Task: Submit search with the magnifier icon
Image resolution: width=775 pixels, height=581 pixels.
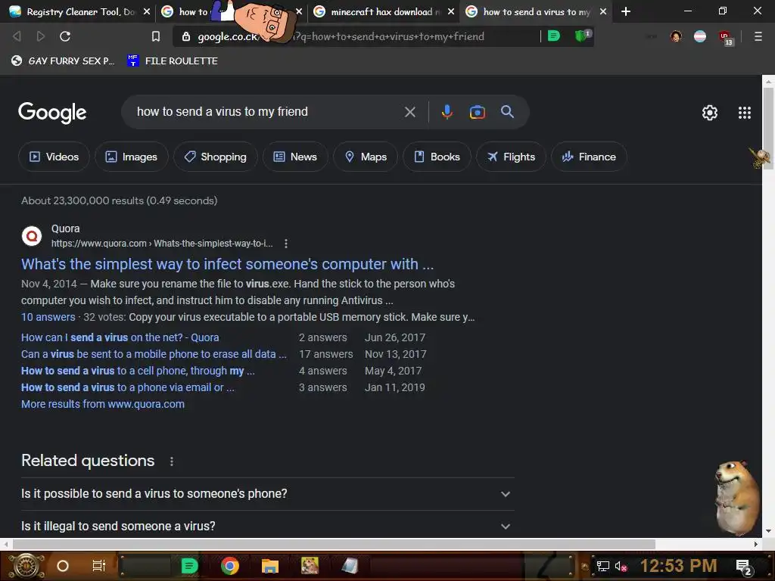Action: click(507, 112)
